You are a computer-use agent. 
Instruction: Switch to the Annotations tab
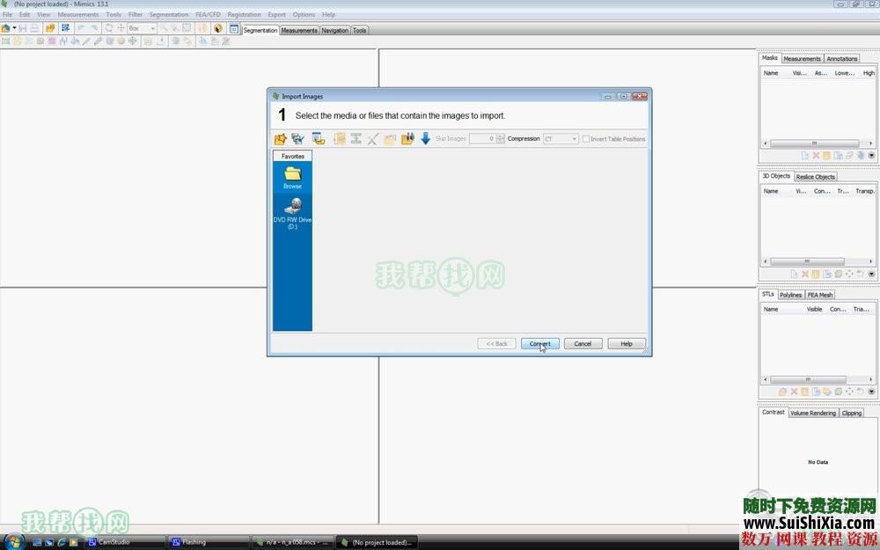click(x=842, y=59)
